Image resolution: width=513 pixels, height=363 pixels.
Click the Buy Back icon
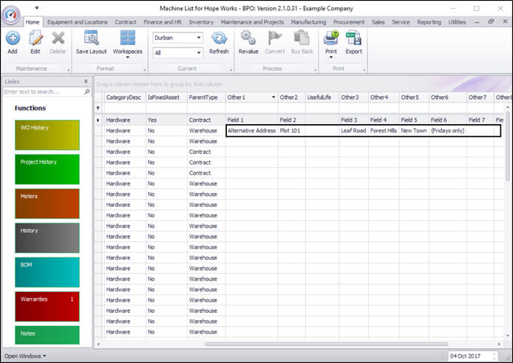point(302,38)
